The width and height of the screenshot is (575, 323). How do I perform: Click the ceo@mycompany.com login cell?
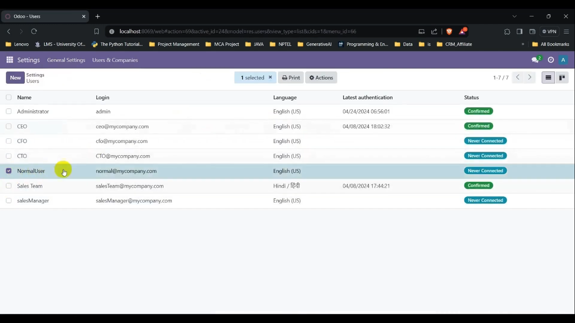pos(122,126)
